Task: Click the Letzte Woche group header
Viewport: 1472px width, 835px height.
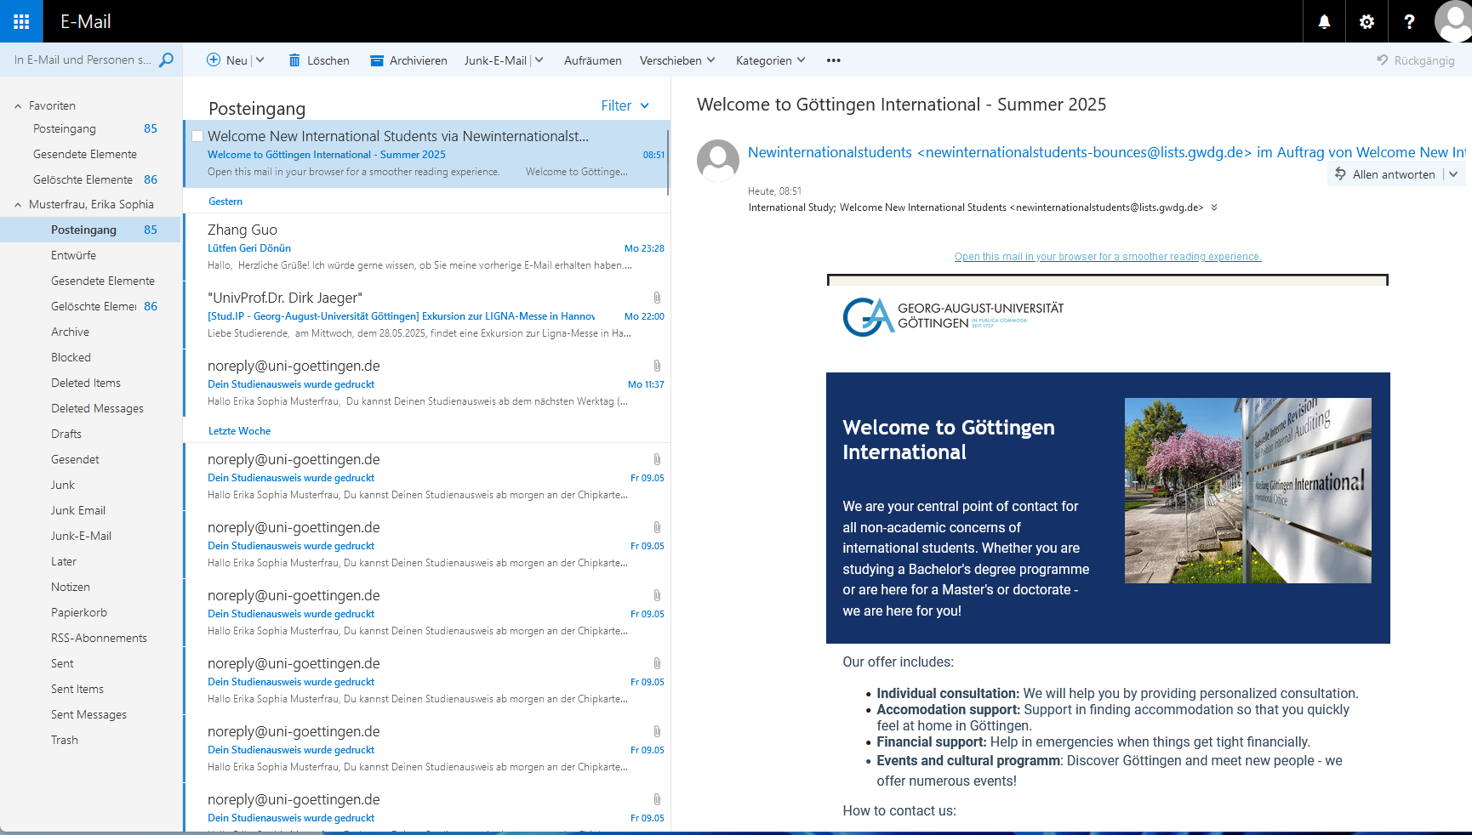Action: tap(239, 431)
